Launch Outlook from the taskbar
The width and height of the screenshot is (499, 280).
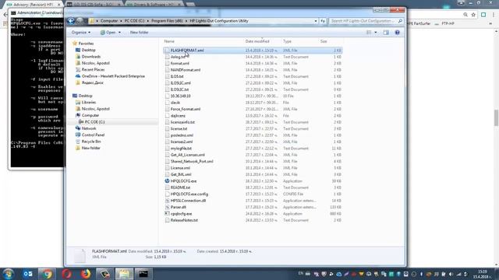[28, 274]
